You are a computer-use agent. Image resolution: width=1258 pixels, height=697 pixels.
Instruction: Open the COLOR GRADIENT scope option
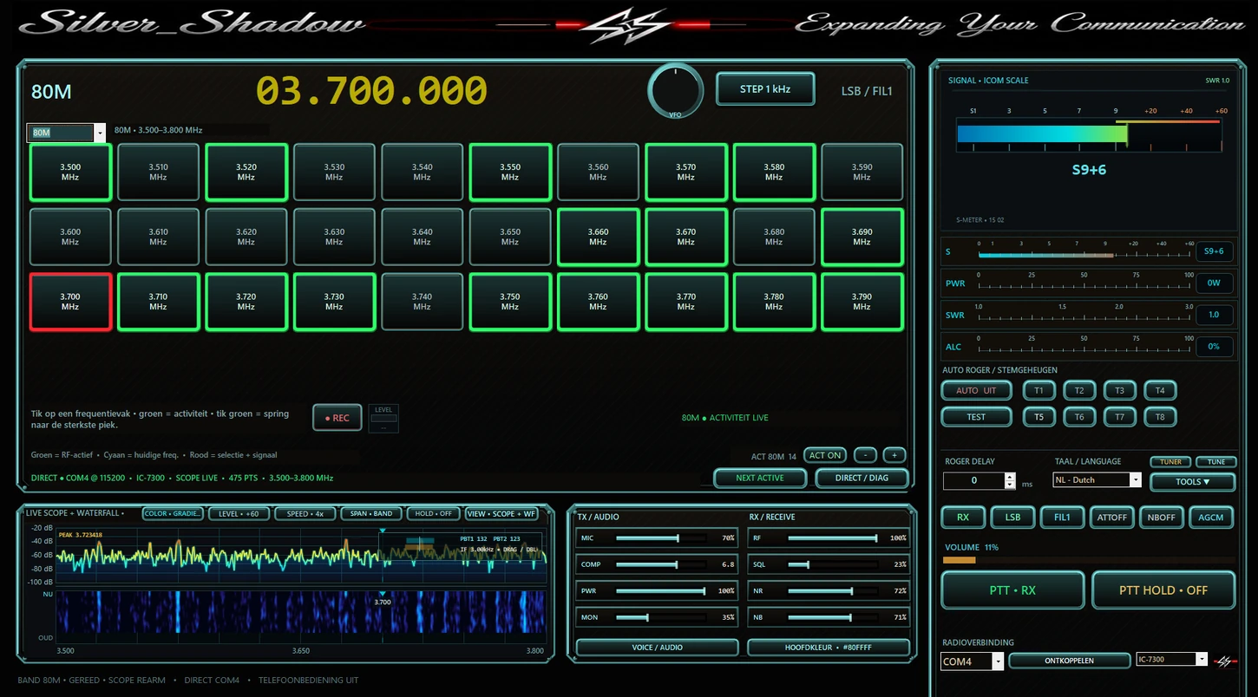173,514
